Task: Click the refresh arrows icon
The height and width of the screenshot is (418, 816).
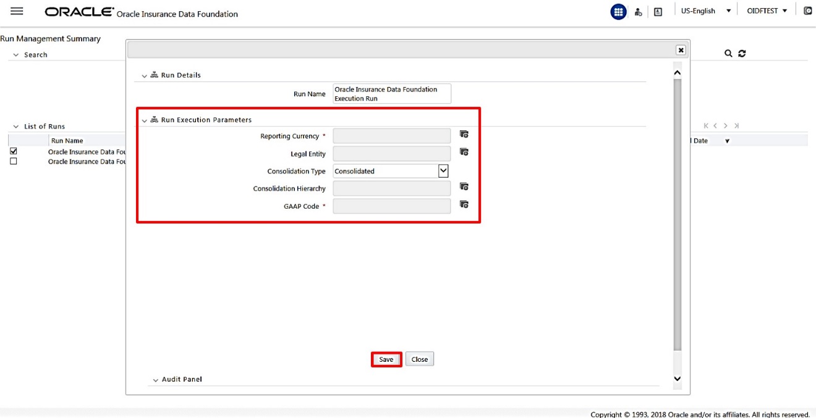Action: [742, 54]
